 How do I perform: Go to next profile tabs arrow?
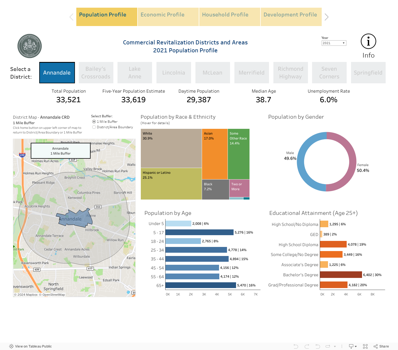click(326, 17)
